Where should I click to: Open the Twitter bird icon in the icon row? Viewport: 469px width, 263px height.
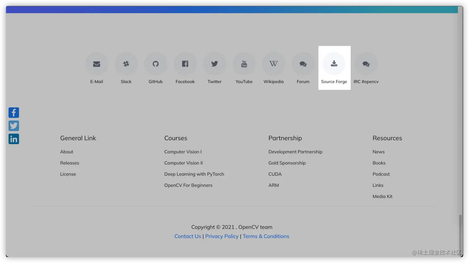click(x=214, y=64)
